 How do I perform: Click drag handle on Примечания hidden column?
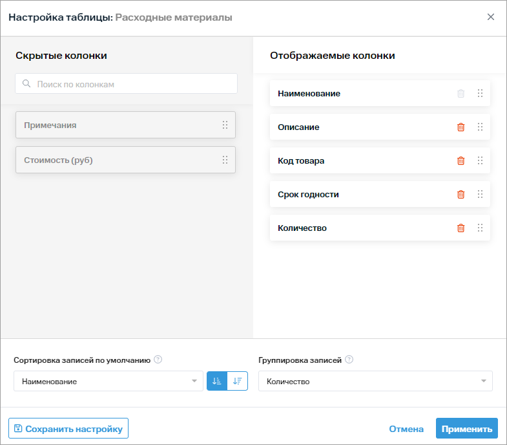tap(225, 125)
